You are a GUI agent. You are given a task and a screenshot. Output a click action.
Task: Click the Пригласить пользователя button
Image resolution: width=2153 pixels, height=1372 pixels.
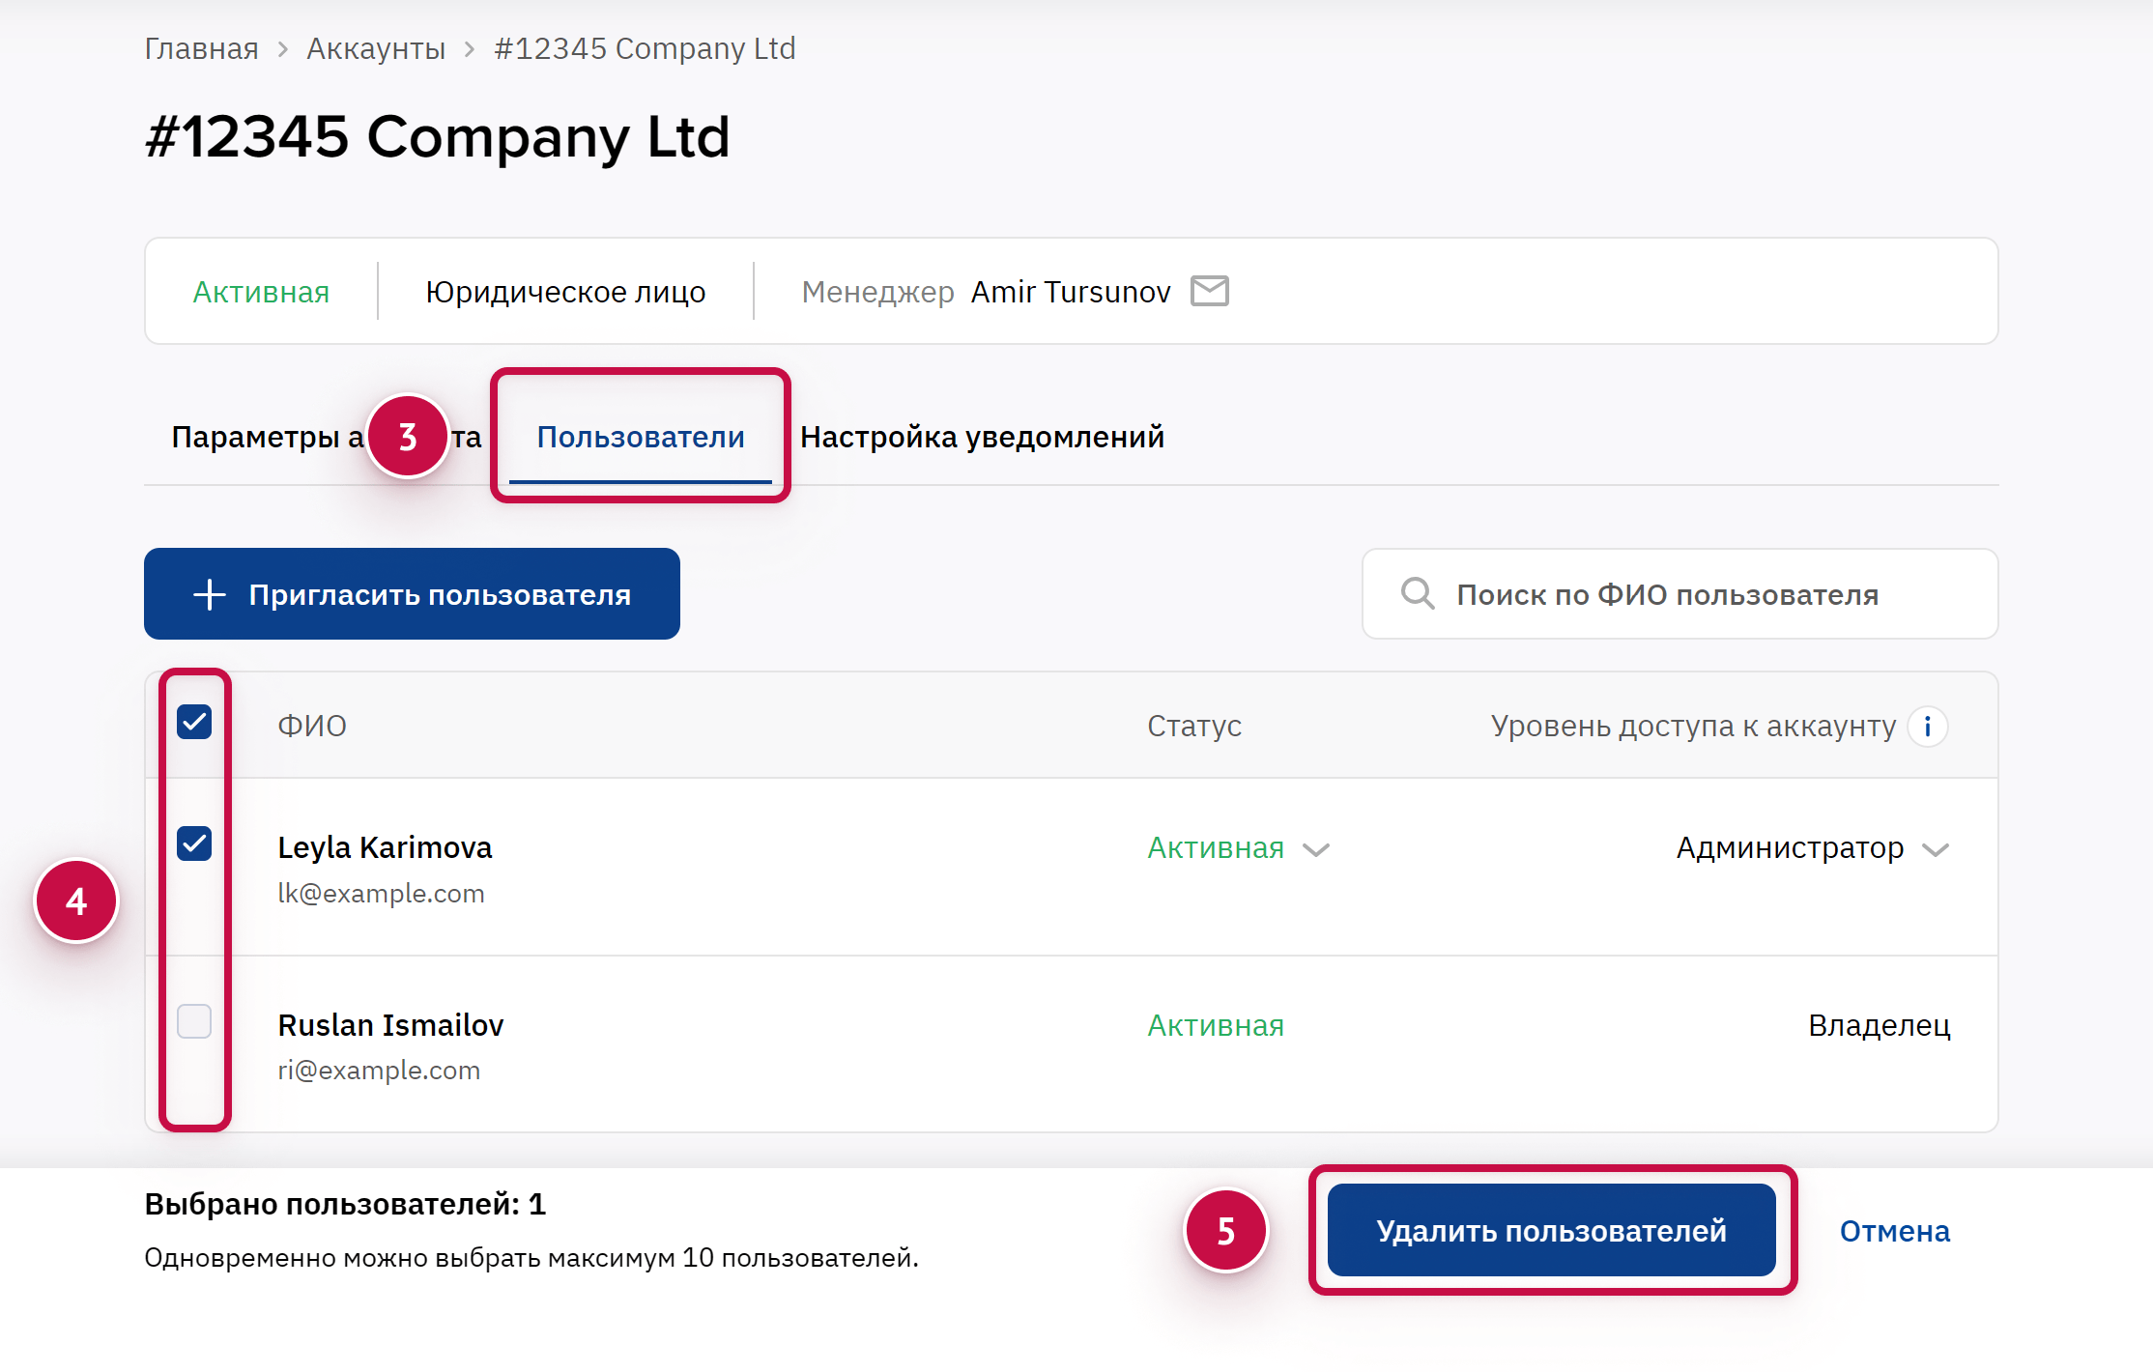(412, 594)
